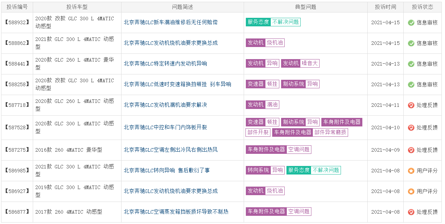Select complaint number 【586927】
Screen dimensions: 445x224
click(17, 191)
